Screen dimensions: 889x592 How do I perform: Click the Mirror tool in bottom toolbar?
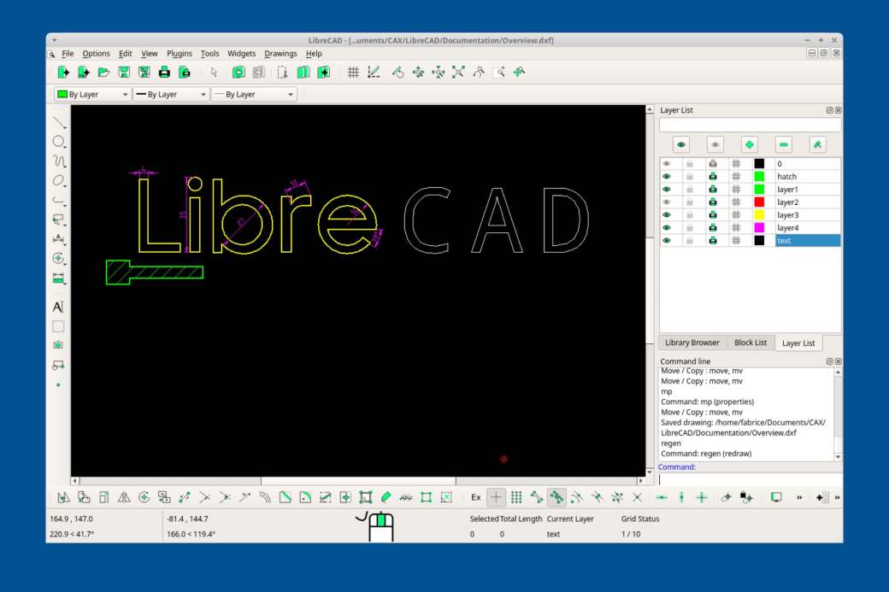pyautogui.click(x=124, y=497)
